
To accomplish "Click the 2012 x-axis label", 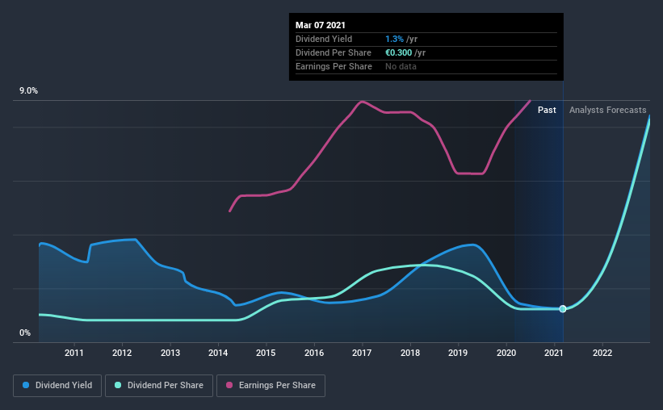I will [122, 353].
